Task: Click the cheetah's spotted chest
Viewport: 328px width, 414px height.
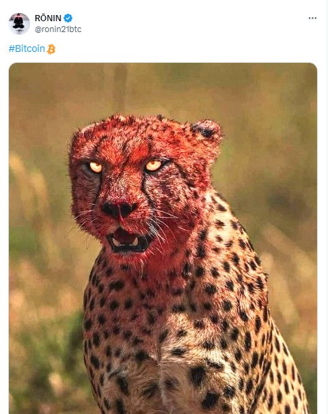Action: (x=148, y=330)
